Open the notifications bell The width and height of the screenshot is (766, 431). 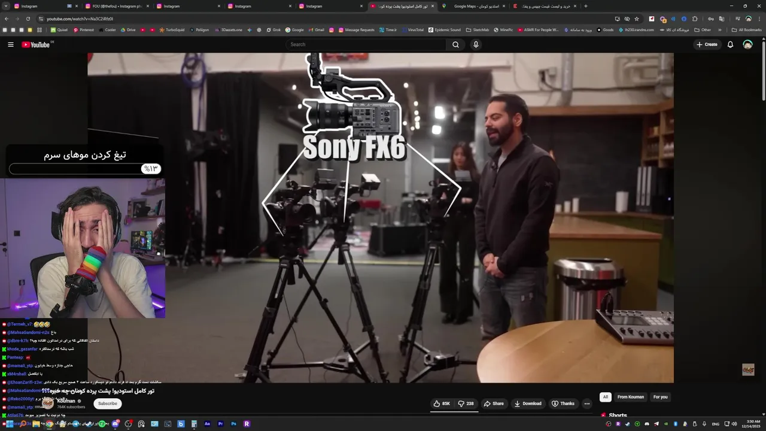pyautogui.click(x=730, y=44)
